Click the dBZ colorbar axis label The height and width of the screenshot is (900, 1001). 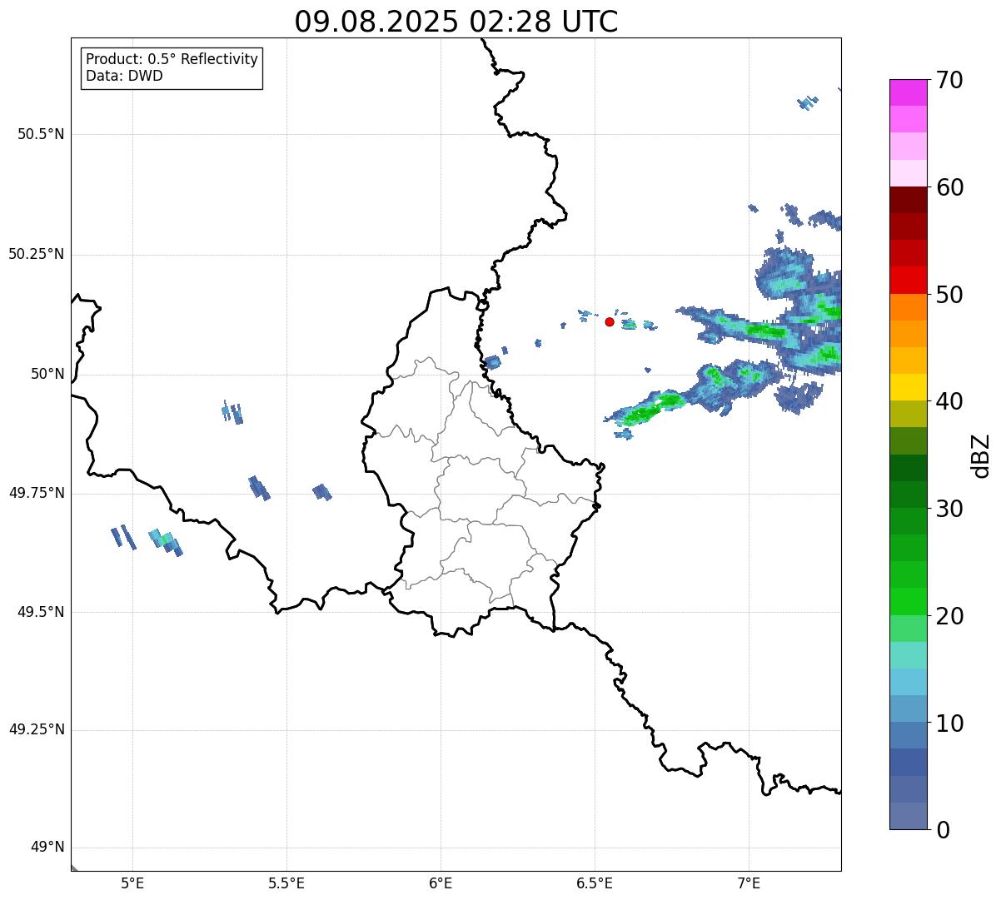point(981,455)
